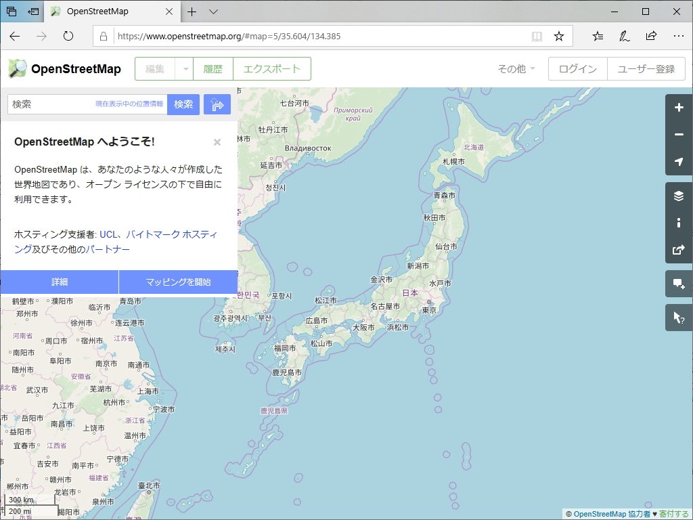Viewport: 693px width, 520px height.
Task: Share the current map view
Action: pos(678,250)
